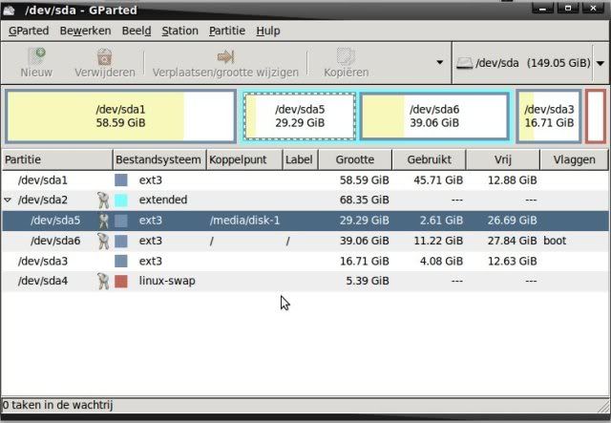Open the Bewerken menu
The height and width of the screenshot is (423, 611).
click(x=85, y=31)
